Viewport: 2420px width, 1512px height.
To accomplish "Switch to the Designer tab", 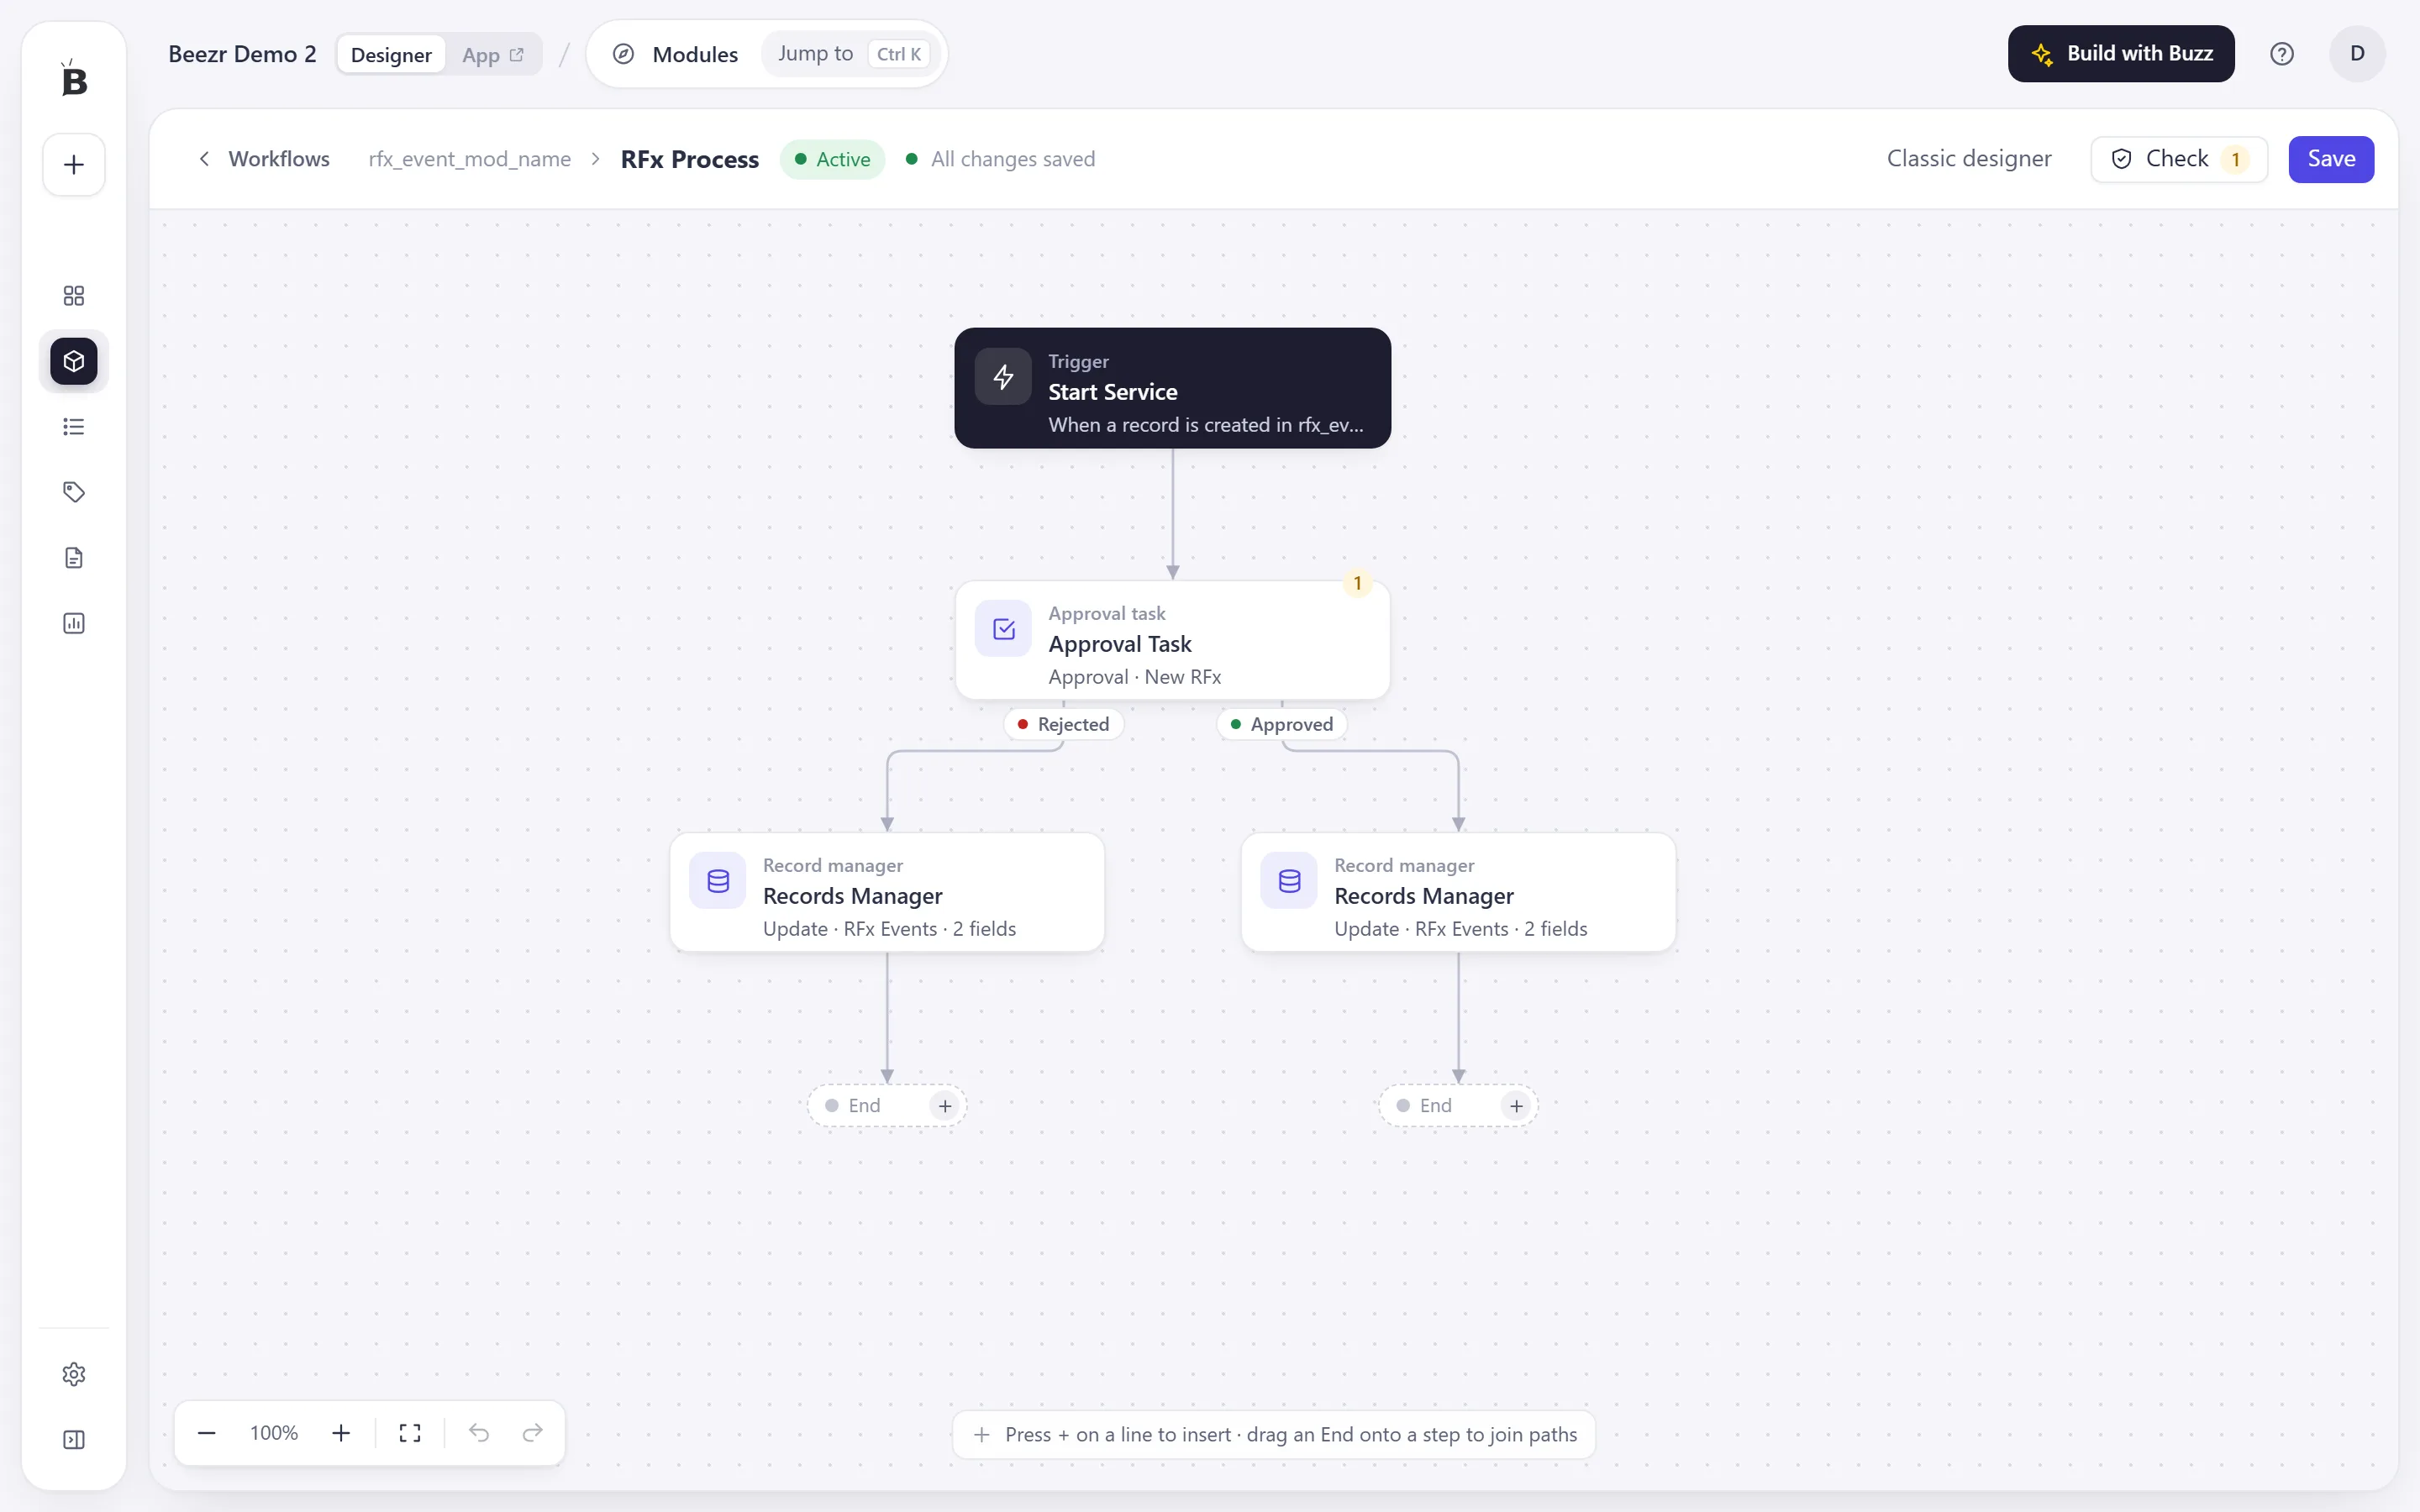I will point(391,54).
